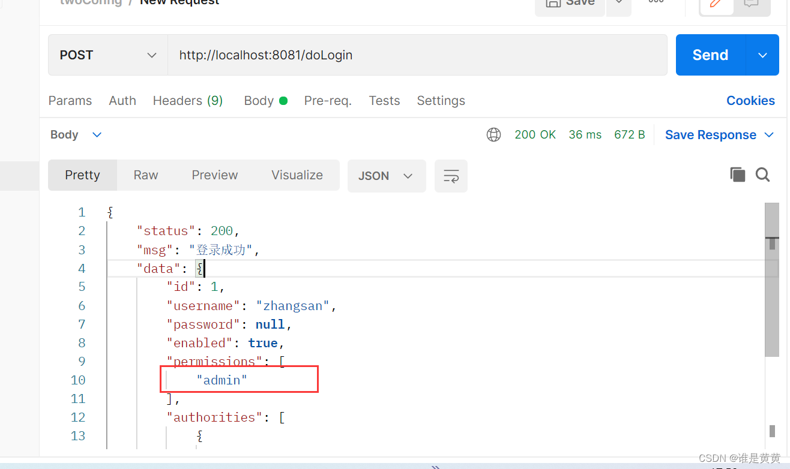The height and width of the screenshot is (469, 790).
Task: Click the "enabled" key
Action: click(199, 342)
